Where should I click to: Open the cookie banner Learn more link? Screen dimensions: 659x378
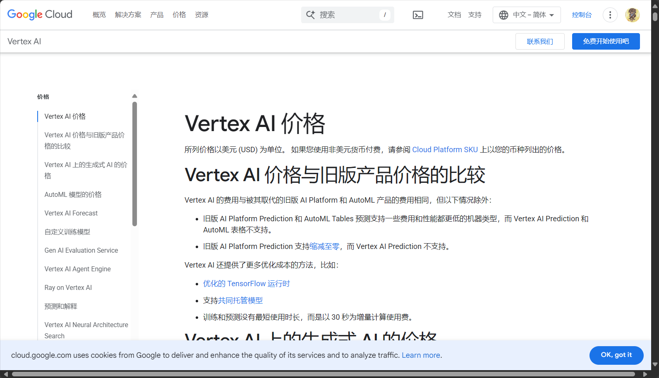click(421, 355)
